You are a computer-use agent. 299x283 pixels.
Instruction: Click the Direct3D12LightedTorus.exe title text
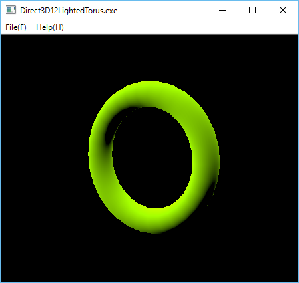click(69, 11)
